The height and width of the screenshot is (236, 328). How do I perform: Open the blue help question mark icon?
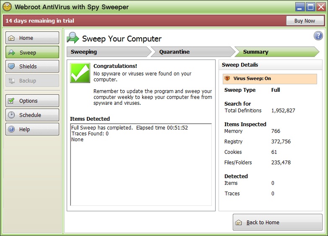click(x=318, y=36)
